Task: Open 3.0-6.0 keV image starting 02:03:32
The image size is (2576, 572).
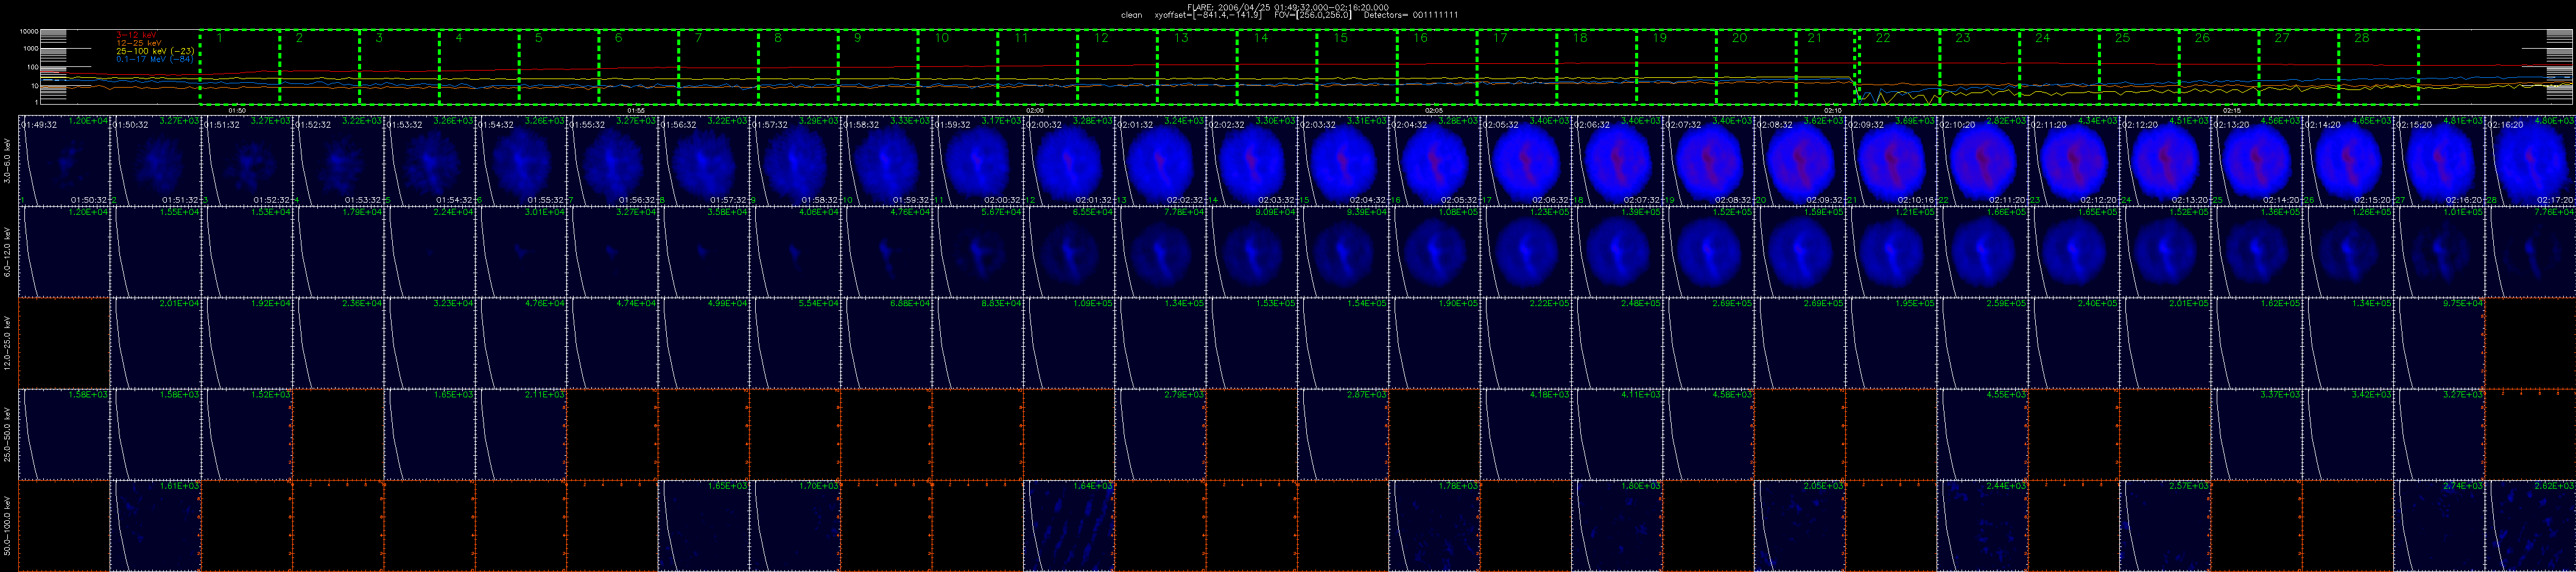Action: pos(1343,161)
